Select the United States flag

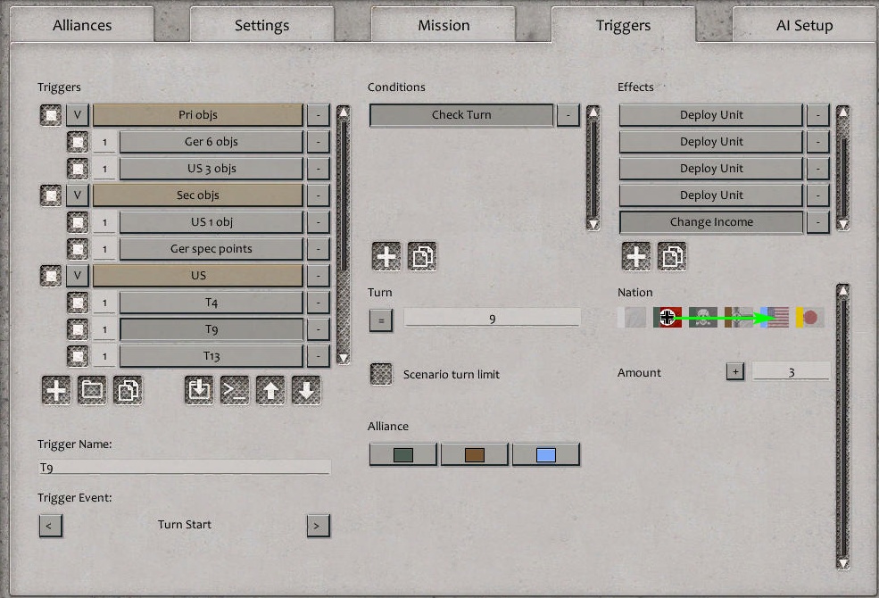[x=775, y=317]
